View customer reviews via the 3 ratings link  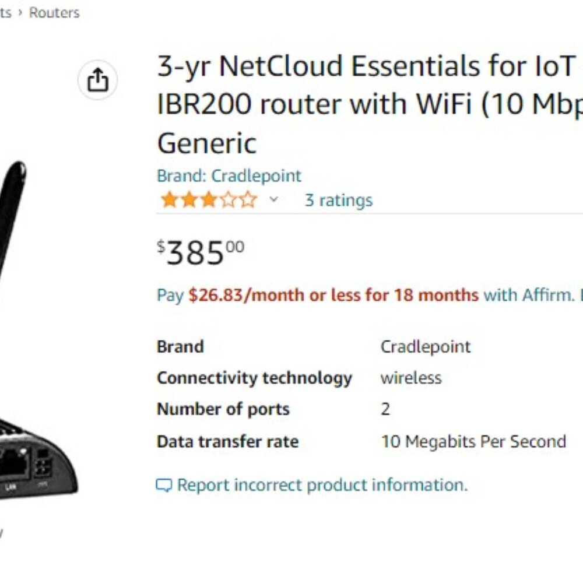point(339,200)
